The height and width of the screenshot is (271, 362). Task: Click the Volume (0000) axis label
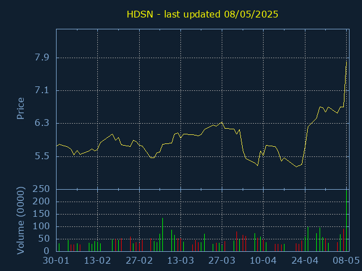(20, 221)
